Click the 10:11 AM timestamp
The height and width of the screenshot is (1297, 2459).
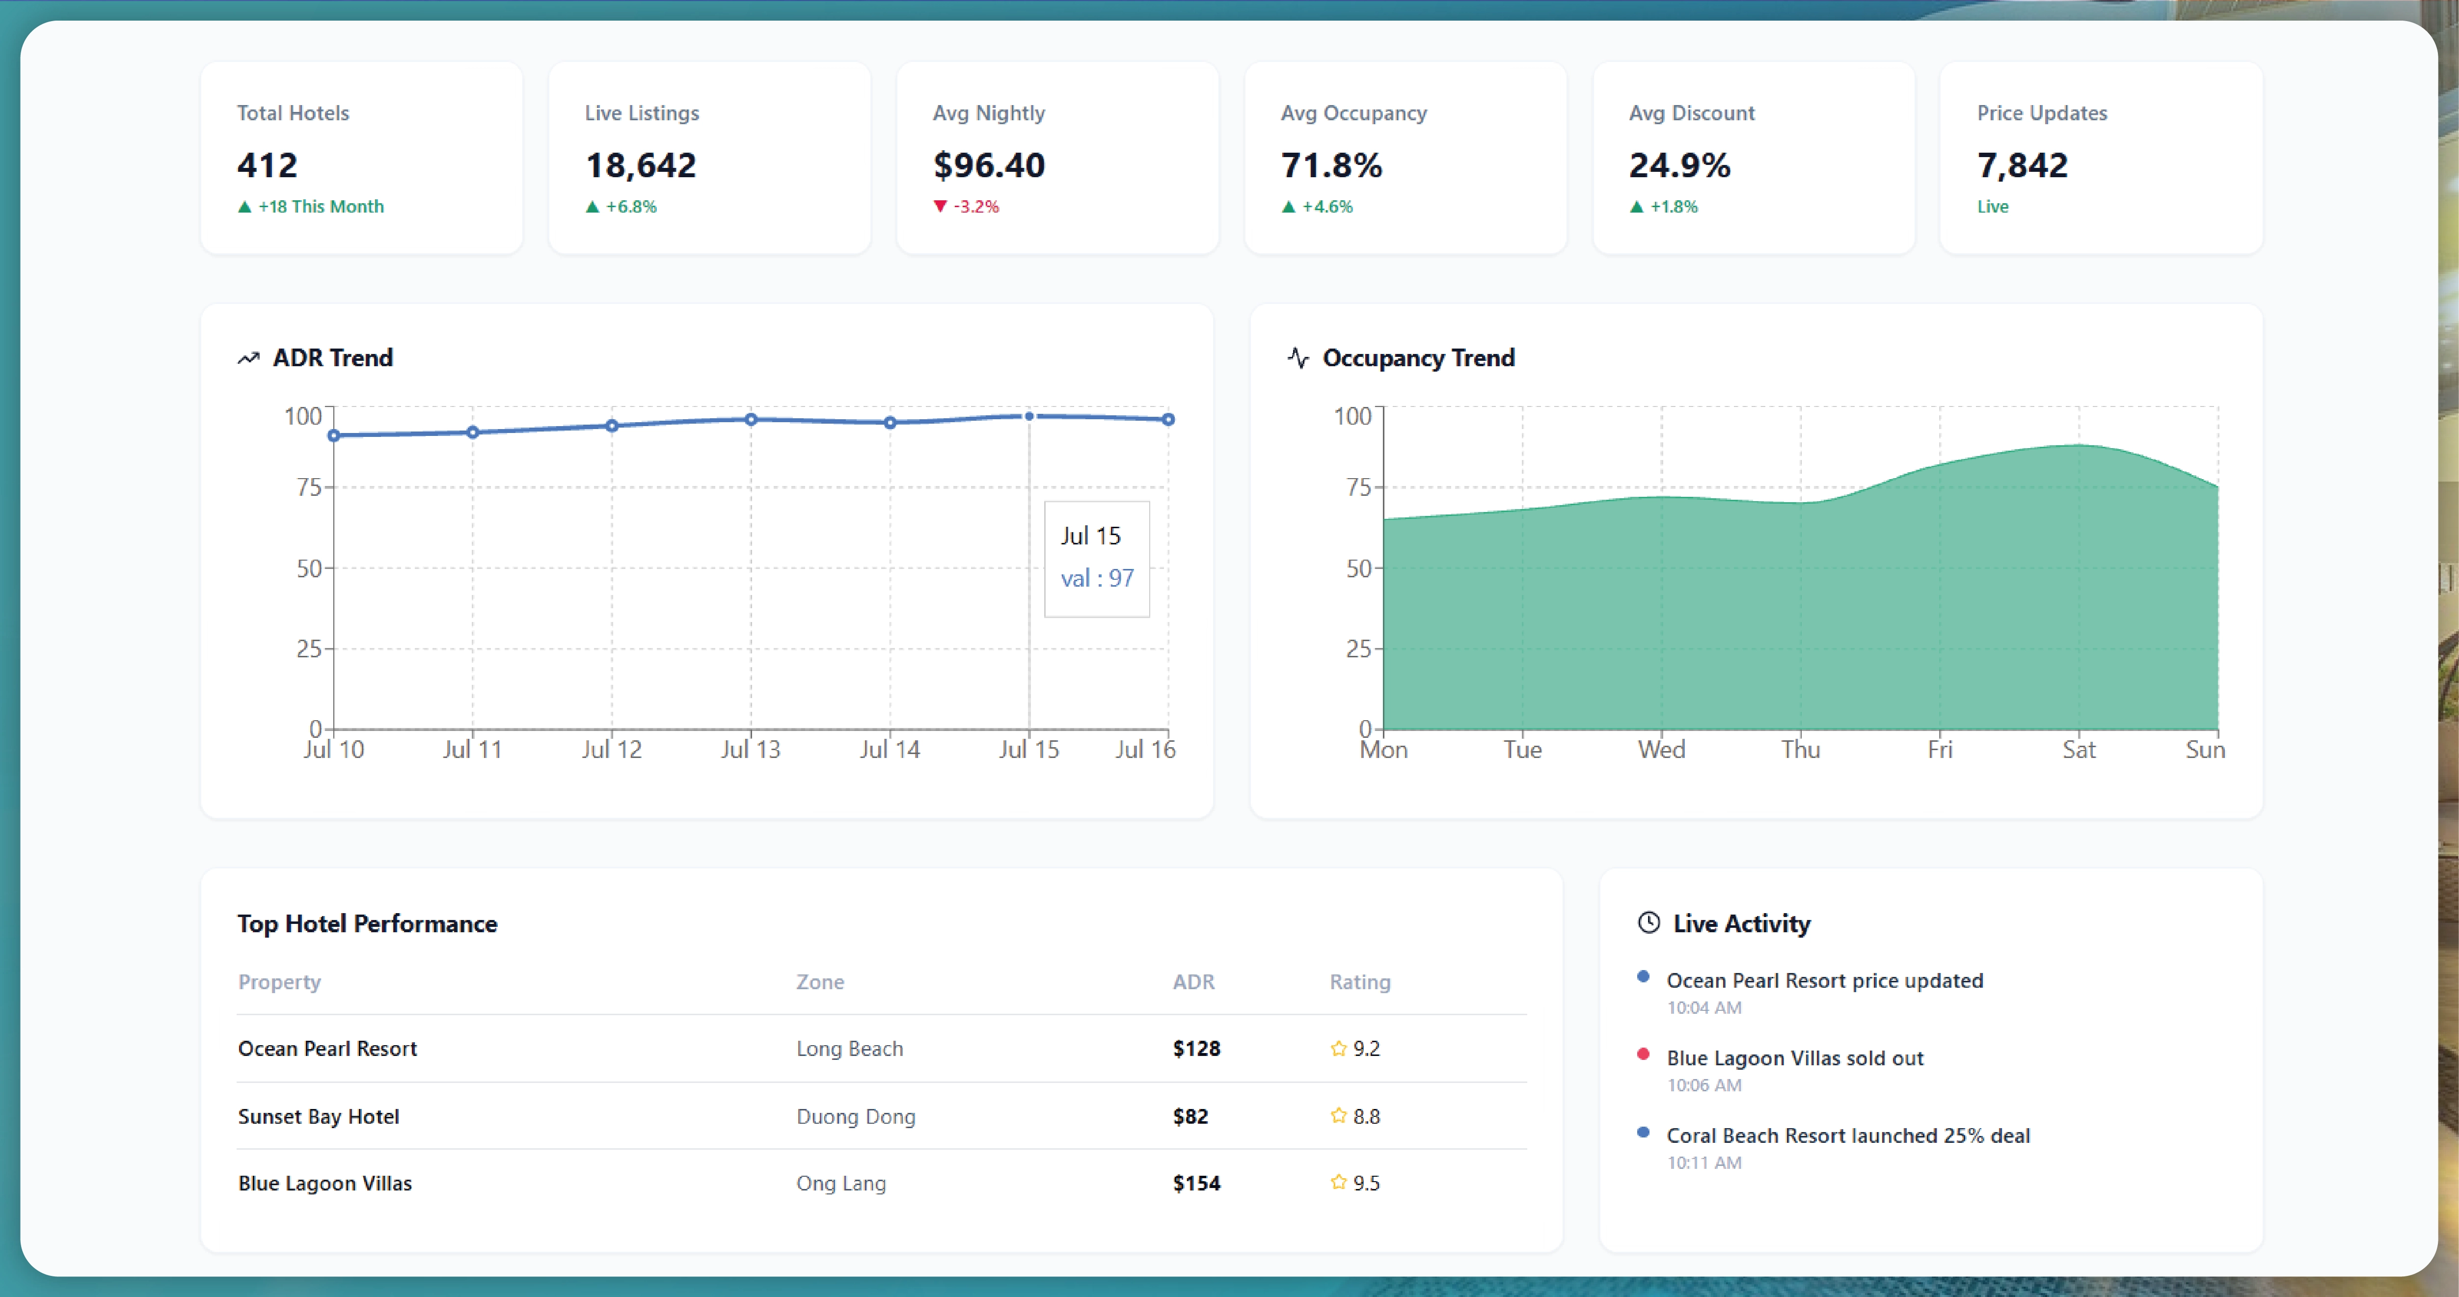pyautogui.click(x=1704, y=1162)
